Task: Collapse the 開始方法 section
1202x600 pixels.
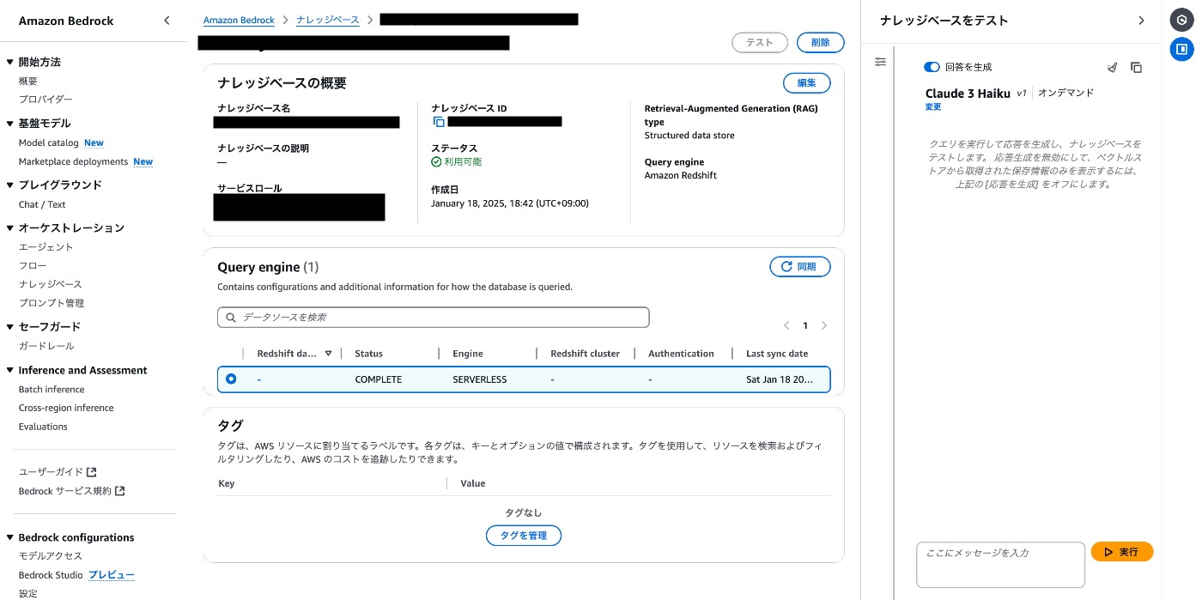Action: coord(10,62)
